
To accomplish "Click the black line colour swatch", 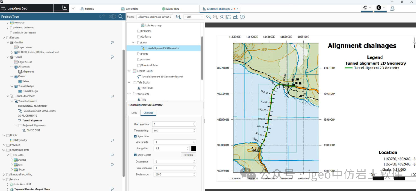I will 193,149.
